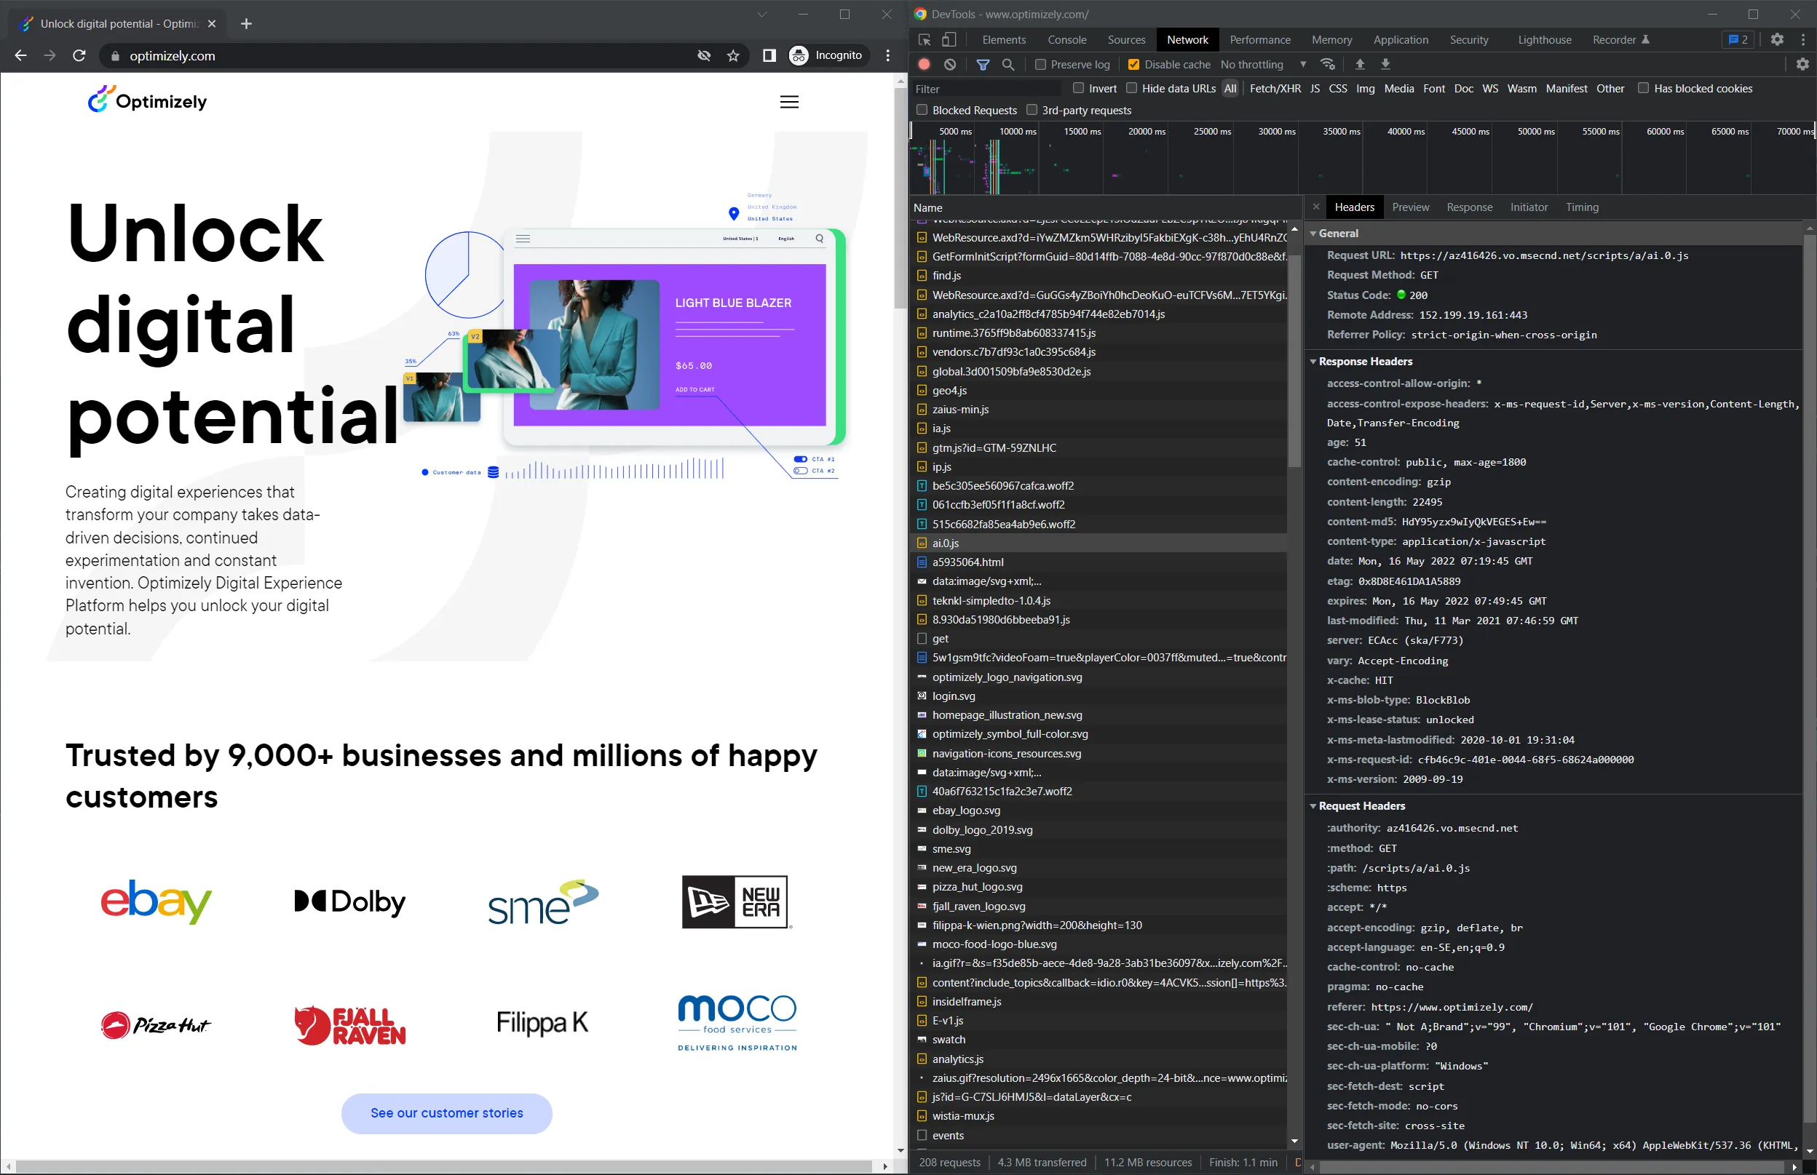Viewport: 1817px width, 1175px height.
Task: Open the Timing tab
Action: (x=1582, y=207)
